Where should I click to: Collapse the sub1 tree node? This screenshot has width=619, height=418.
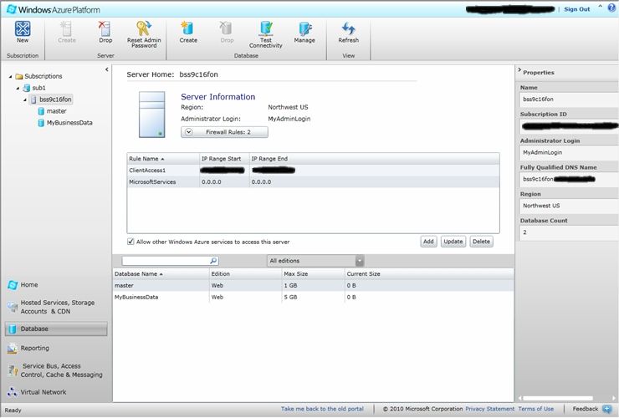click(18, 88)
